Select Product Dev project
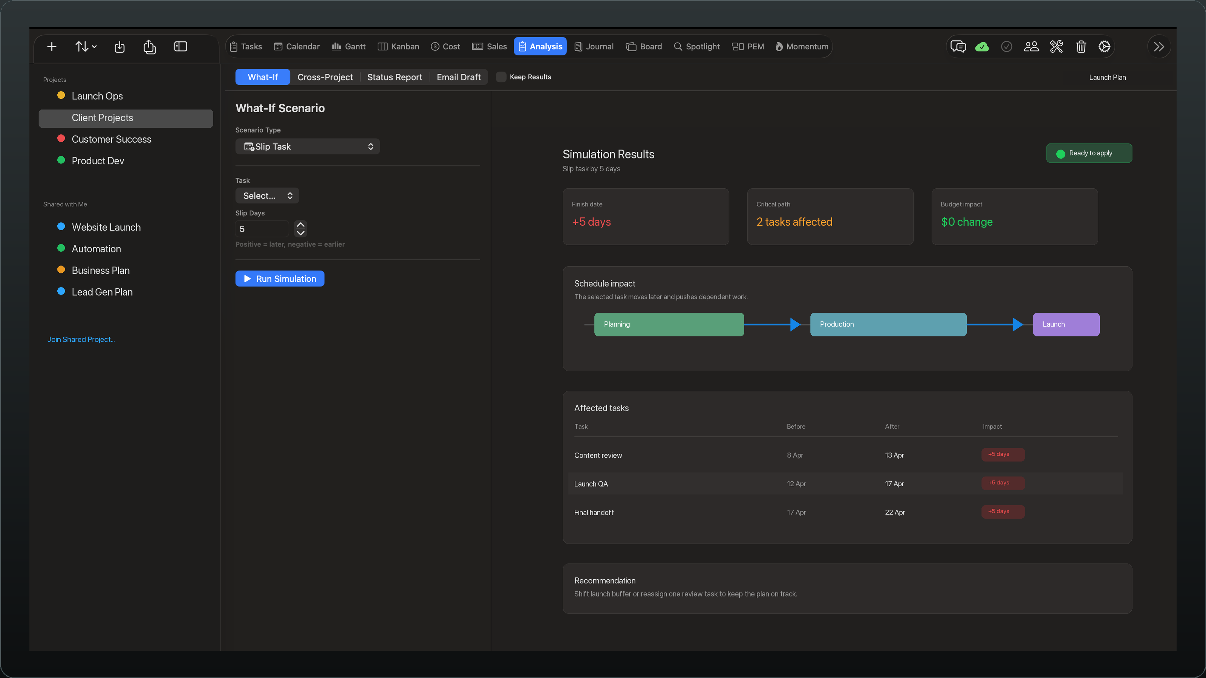 (x=125, y=161)
